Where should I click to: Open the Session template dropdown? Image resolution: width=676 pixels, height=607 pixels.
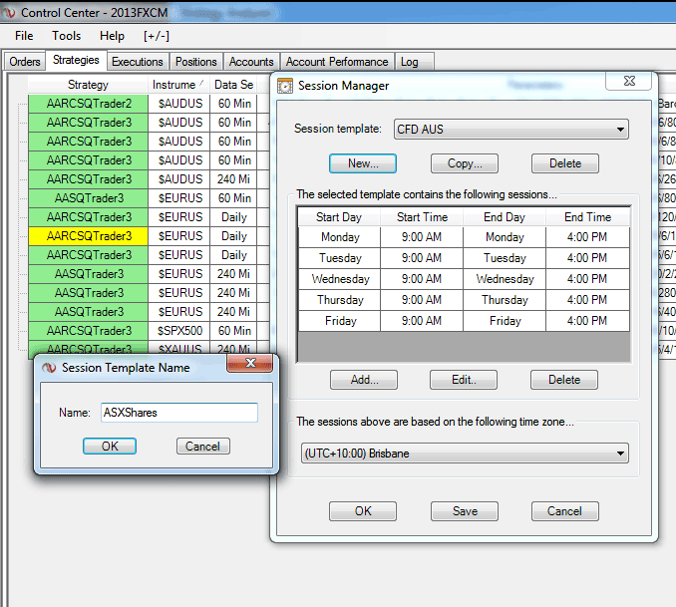tap(511, 130)
